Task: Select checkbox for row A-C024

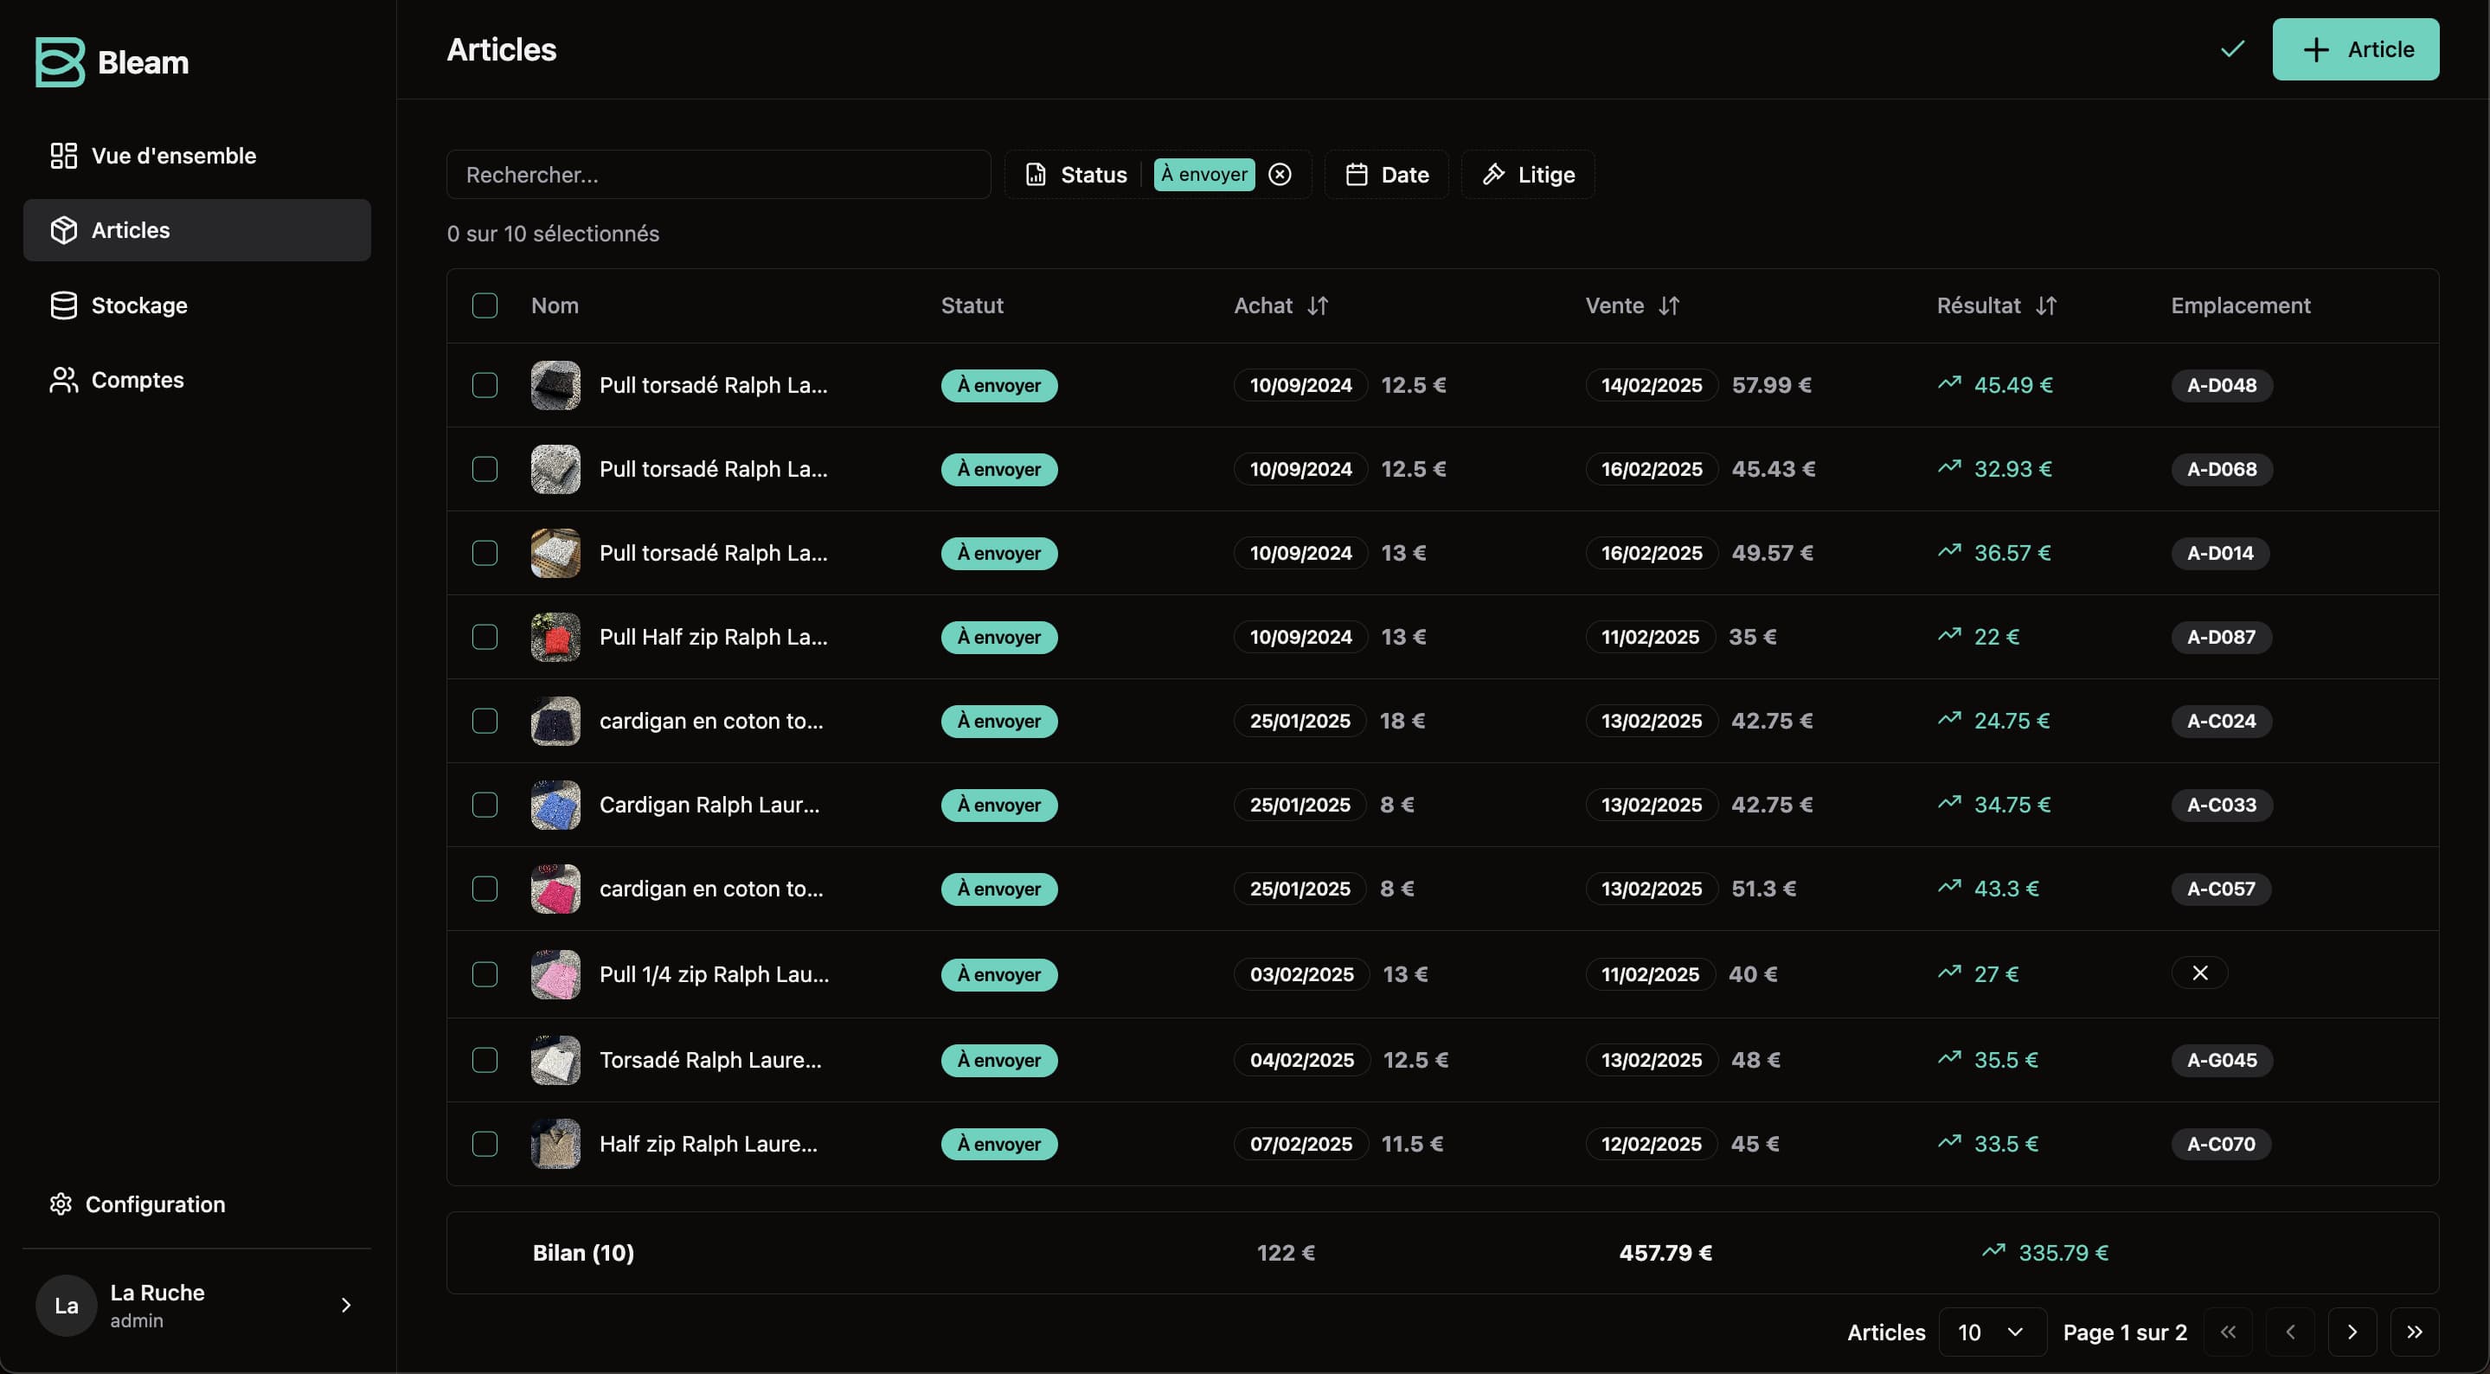Action: point(485,722)
